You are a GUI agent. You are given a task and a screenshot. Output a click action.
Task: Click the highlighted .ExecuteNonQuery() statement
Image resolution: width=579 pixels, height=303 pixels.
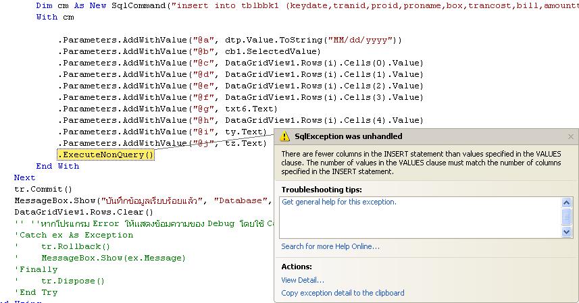pyautogui.click(x=105, y=155)
